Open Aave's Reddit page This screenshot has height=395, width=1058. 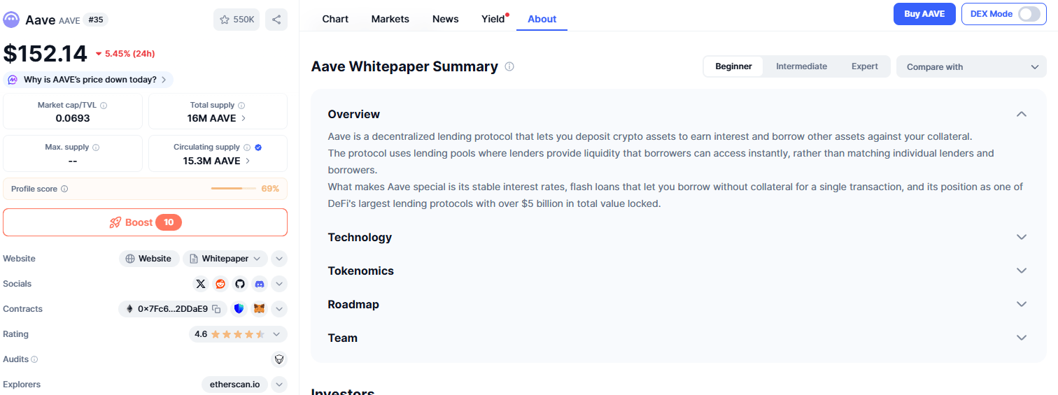pyautogui.click(x=220, y=284)
